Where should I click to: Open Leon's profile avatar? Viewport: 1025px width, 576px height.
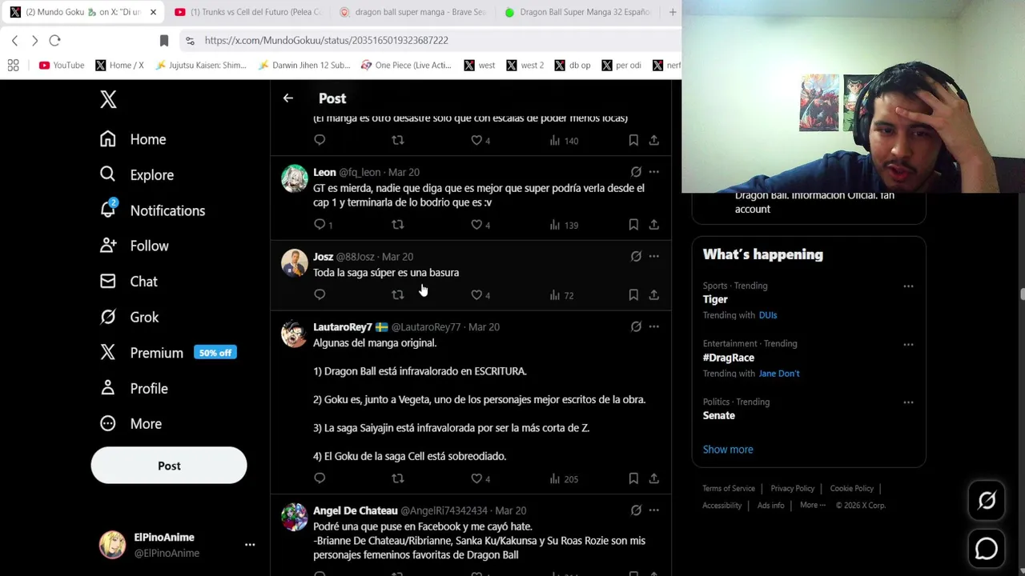tap(294, 178)
